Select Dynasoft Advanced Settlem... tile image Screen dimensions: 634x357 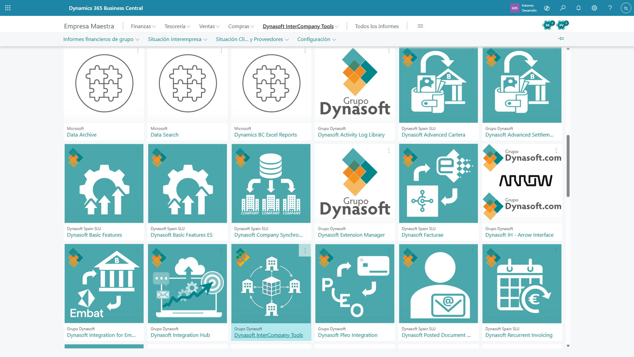point(522,85)
